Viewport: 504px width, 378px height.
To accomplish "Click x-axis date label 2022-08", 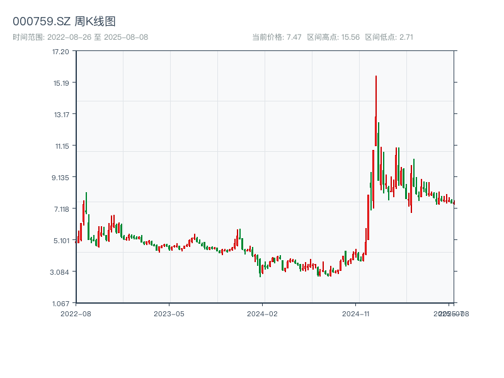I will tap(76, 314).
